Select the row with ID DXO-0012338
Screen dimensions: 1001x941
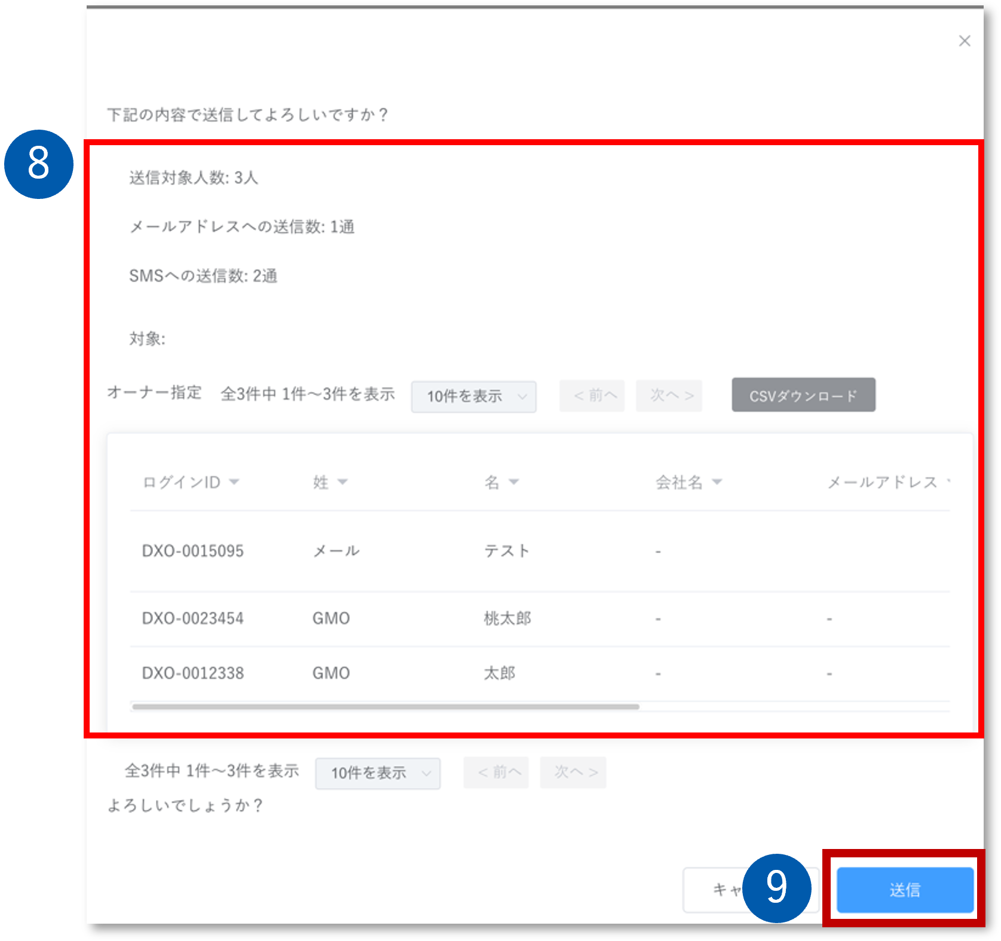[192, 673]
